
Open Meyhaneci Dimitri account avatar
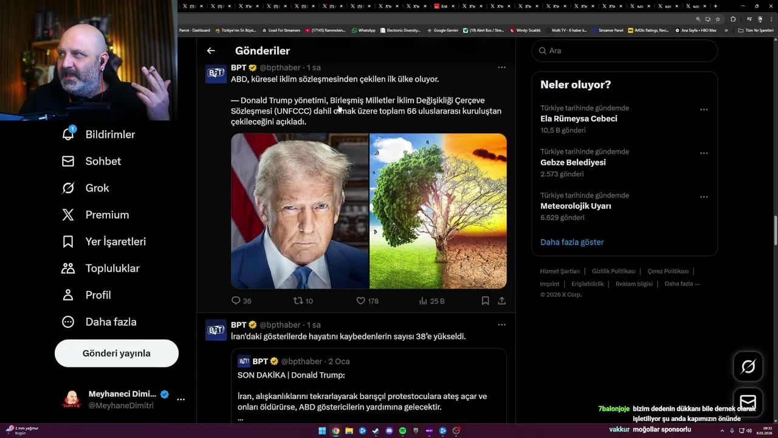[72, 400]
